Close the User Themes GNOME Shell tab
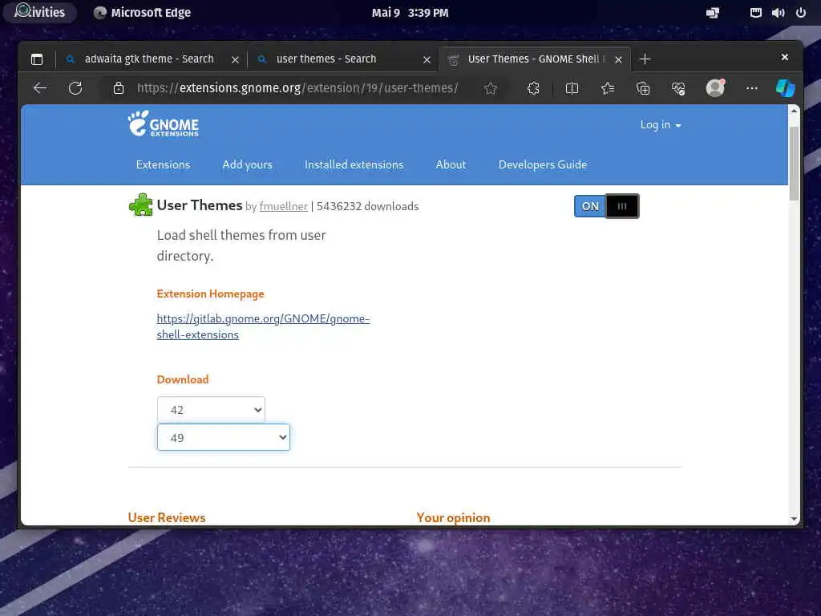The height and width of the screenshot is (616, 821). coord(618,59)
